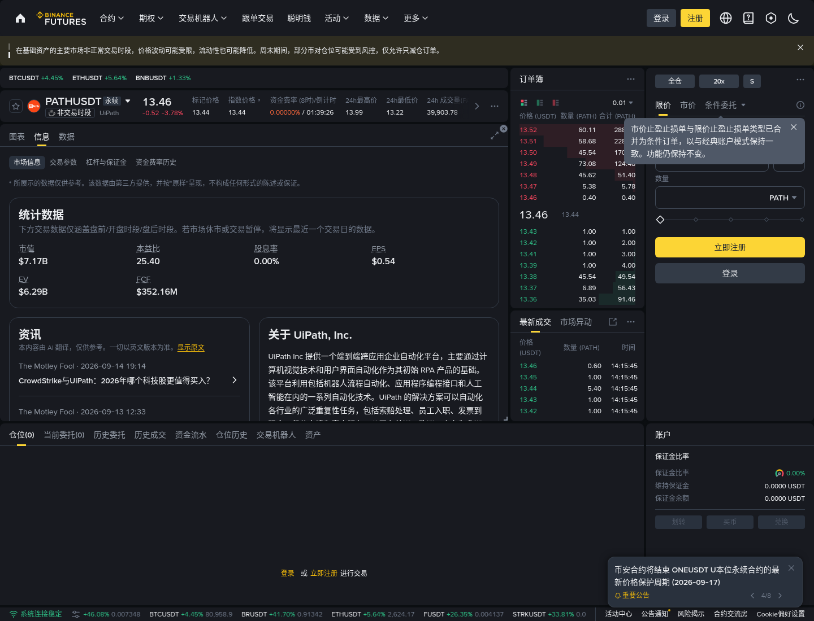The height and width of the screenshot is (621, 814).
Task: Pop out the recent trades panel
Action: click(x=613, y=322)
